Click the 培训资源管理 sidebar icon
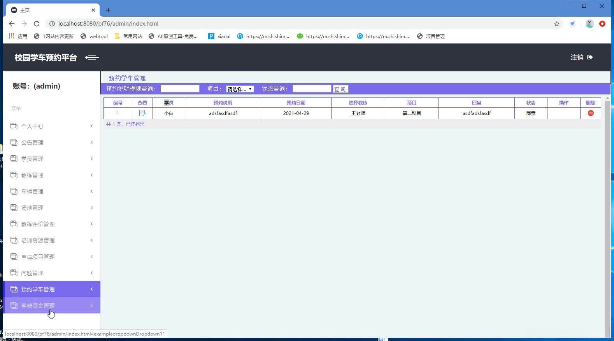Screen dimensions: 614x341 (14, 240)
